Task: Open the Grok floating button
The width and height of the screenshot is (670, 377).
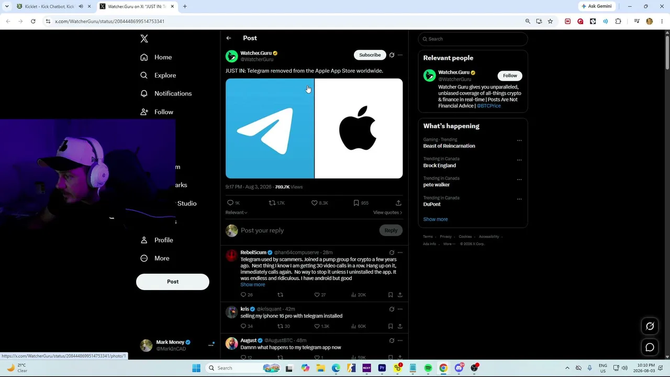Action: pyautogui.click(x=650, y=326)
